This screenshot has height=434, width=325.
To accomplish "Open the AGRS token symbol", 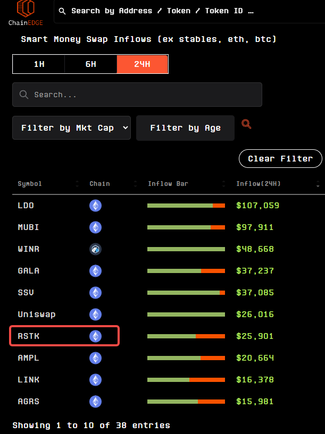I will (28, 402).
